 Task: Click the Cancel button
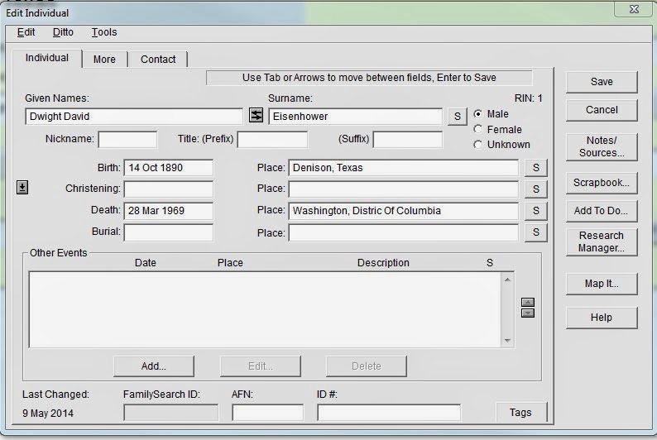(x=602, y=110)
